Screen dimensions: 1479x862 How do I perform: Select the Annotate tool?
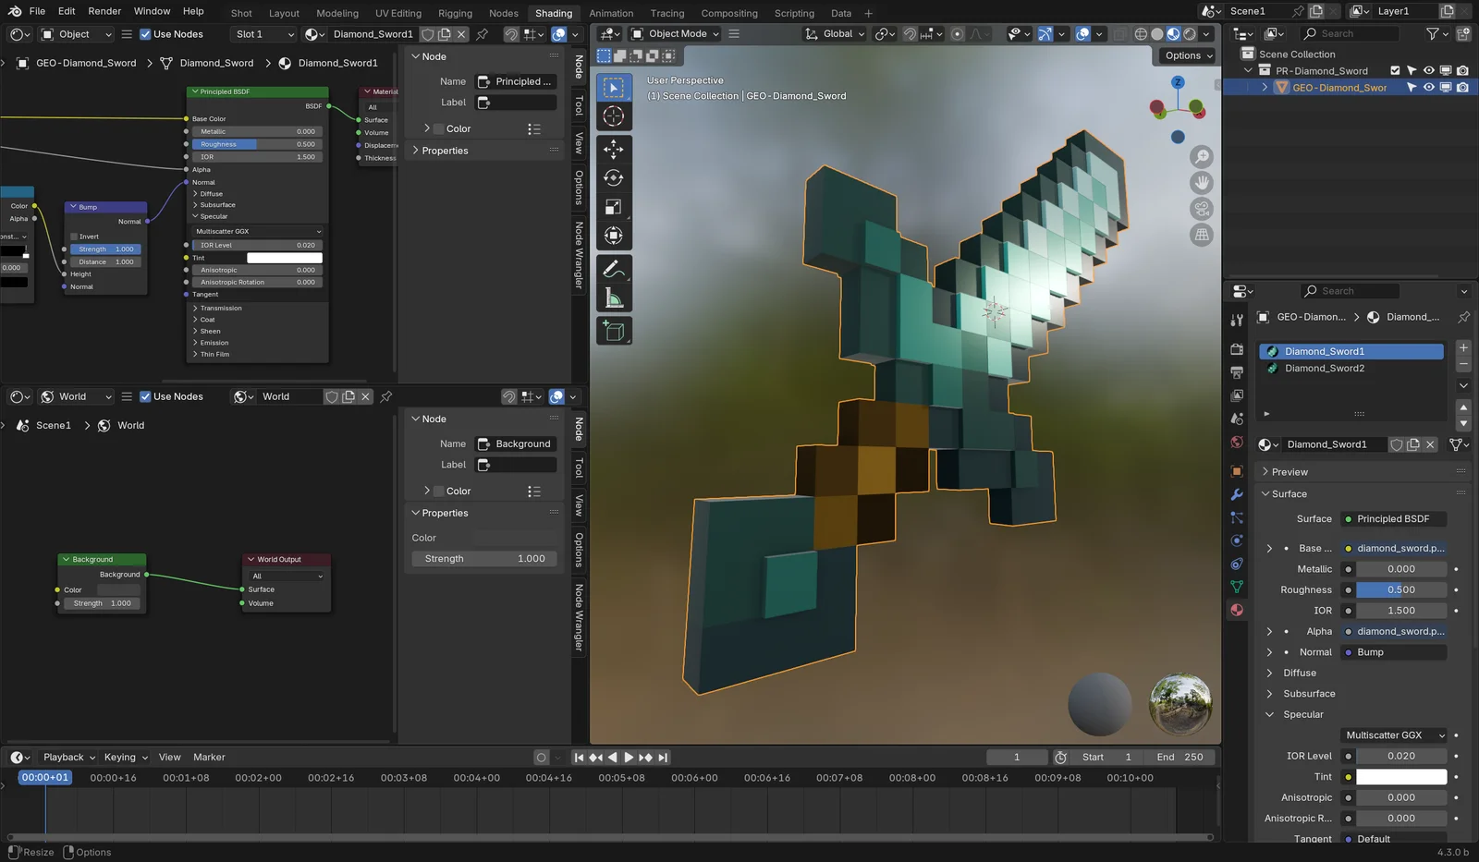tap(614, 269)
